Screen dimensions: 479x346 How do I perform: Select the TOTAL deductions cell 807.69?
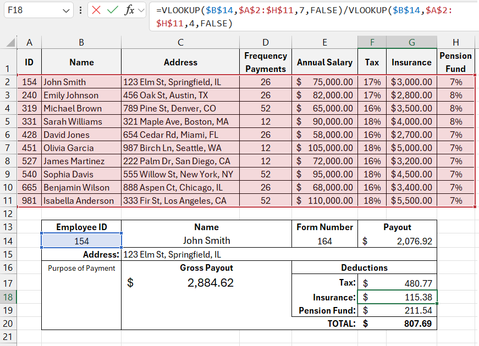point(397,323)
